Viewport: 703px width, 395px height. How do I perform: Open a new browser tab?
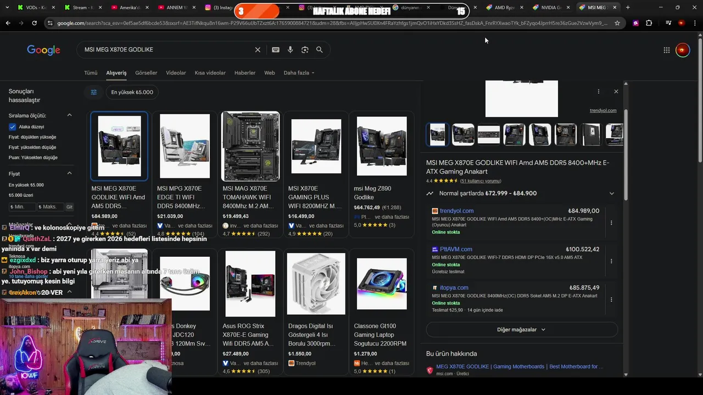pos(628,8)
